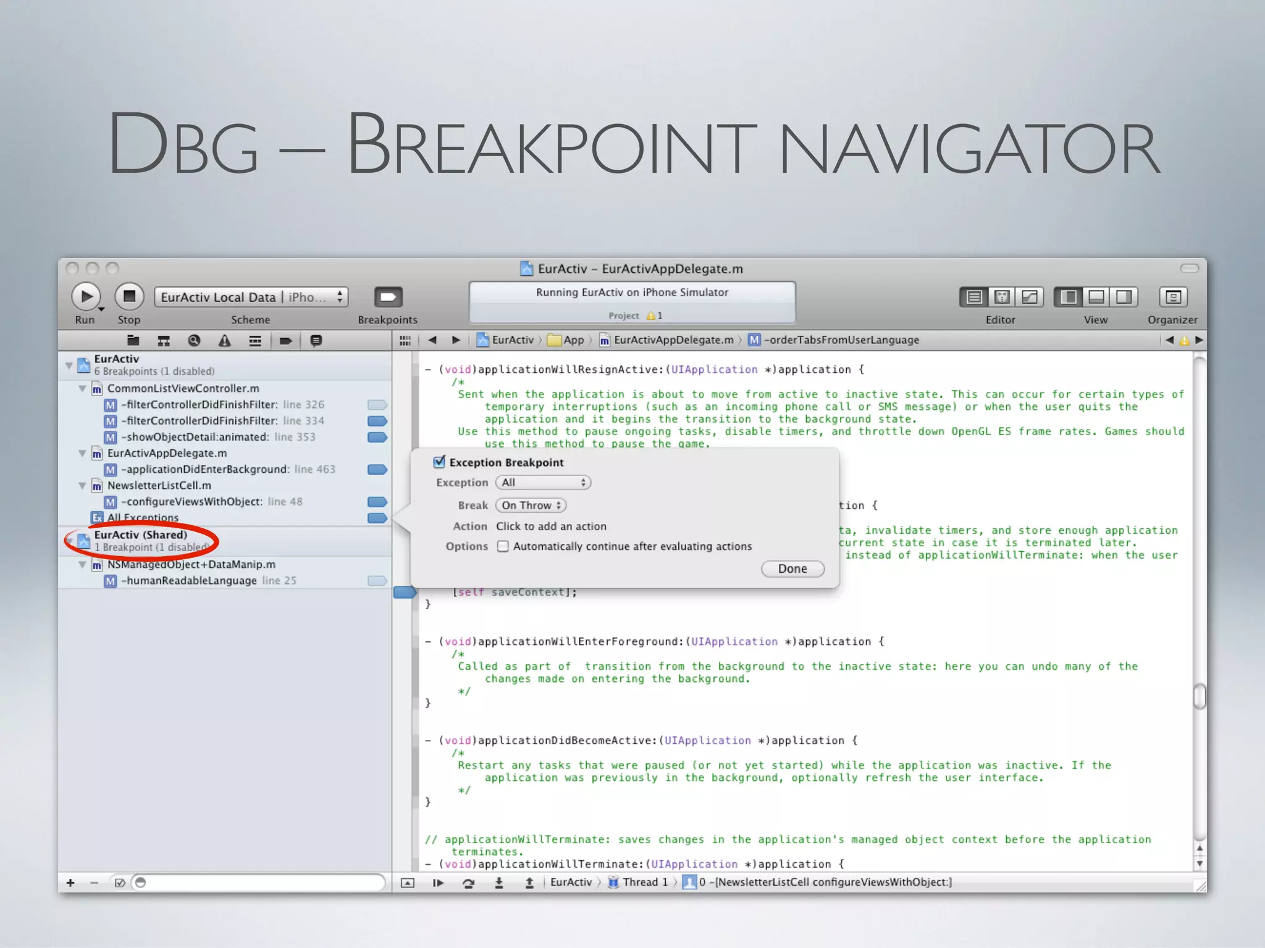Show the Debug navigator
1265x948 pixels.
255,340
